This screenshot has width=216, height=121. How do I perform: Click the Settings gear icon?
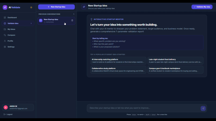pyautogui.click(x=5, y=47)
